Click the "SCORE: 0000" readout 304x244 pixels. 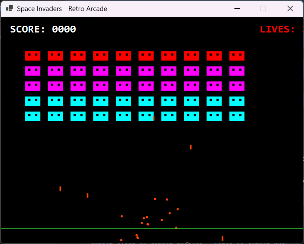(43, 29)
